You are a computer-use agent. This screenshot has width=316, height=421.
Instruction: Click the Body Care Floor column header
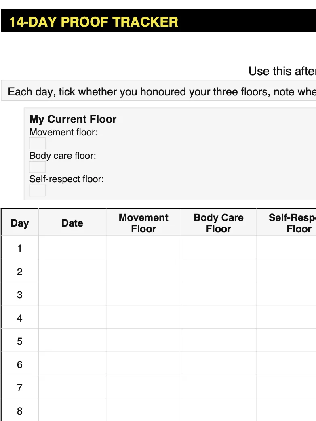pyautogui.click(x=219, y=222)
